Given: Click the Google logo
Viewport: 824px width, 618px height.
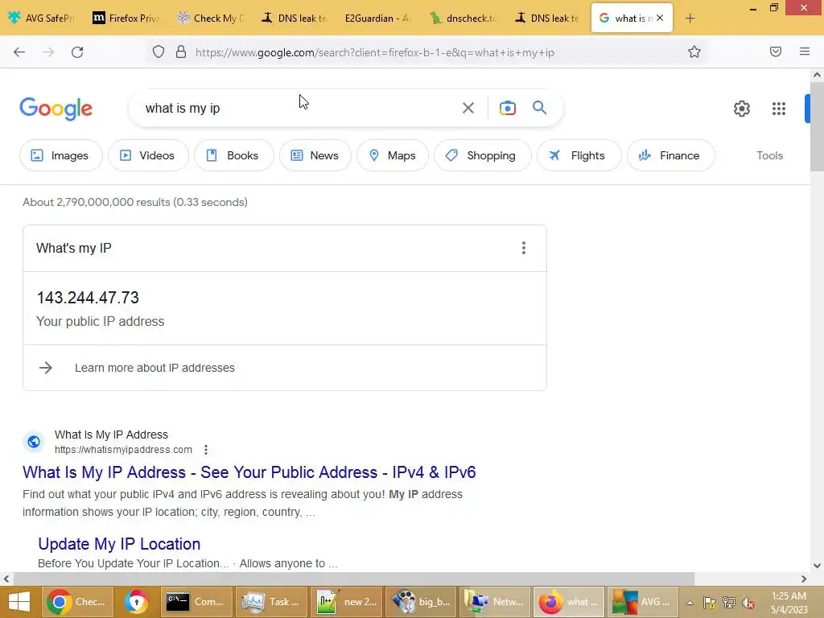Looking at the screenshot, I should pyautogui.click(x=56, y=109).
